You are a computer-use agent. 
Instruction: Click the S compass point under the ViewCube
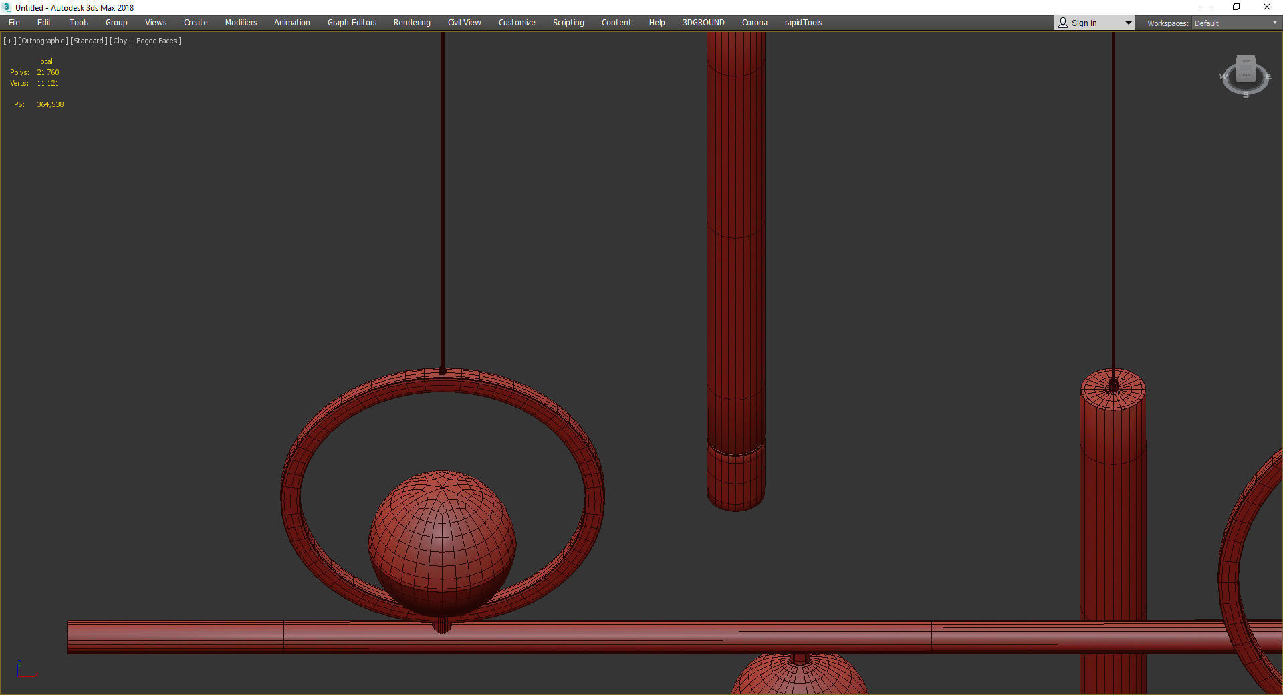point(1246,95)
